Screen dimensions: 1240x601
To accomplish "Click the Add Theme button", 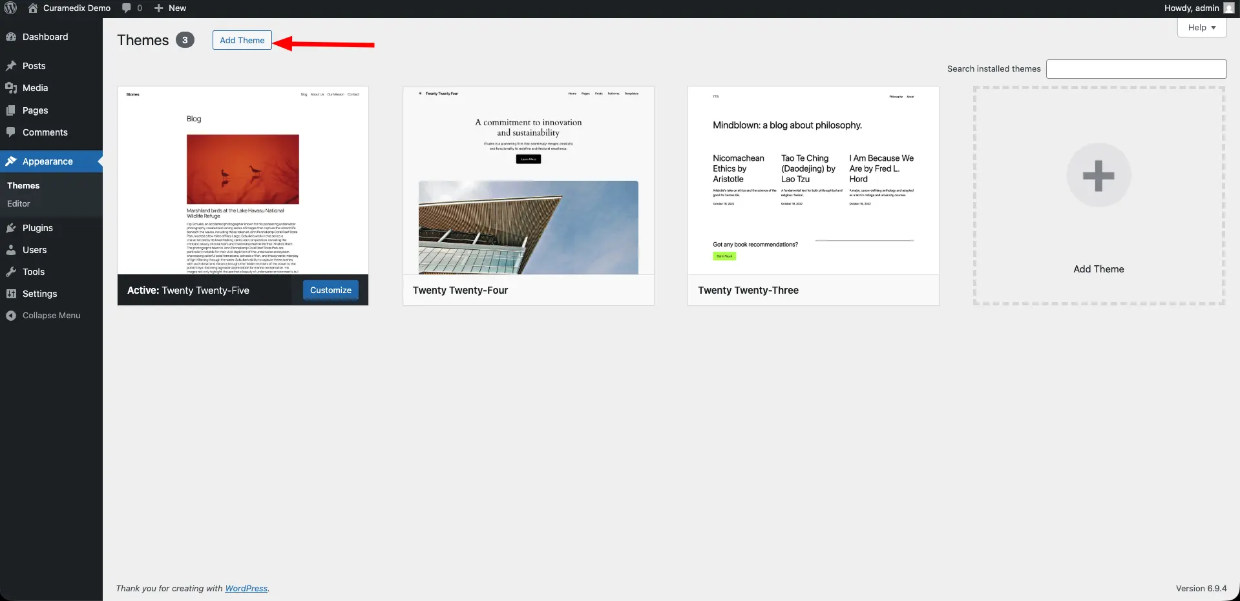I will tap(242, 39).
